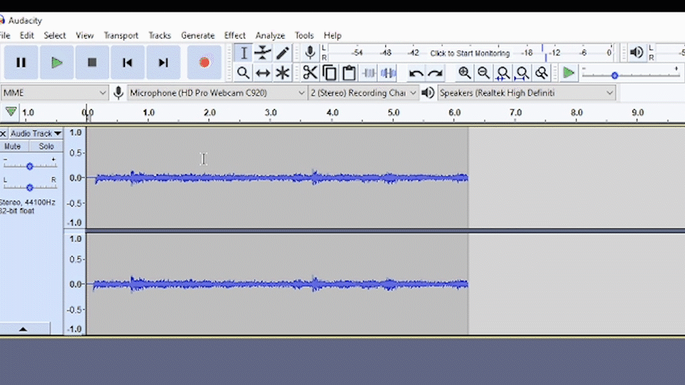
Task: Click the upper channel vertical scale
Action: (75, 177)
